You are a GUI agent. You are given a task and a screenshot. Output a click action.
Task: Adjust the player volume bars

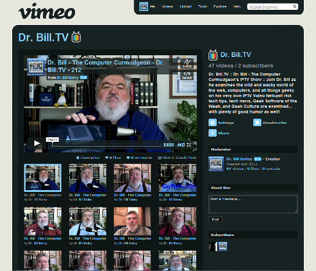(x=168, y=145)
